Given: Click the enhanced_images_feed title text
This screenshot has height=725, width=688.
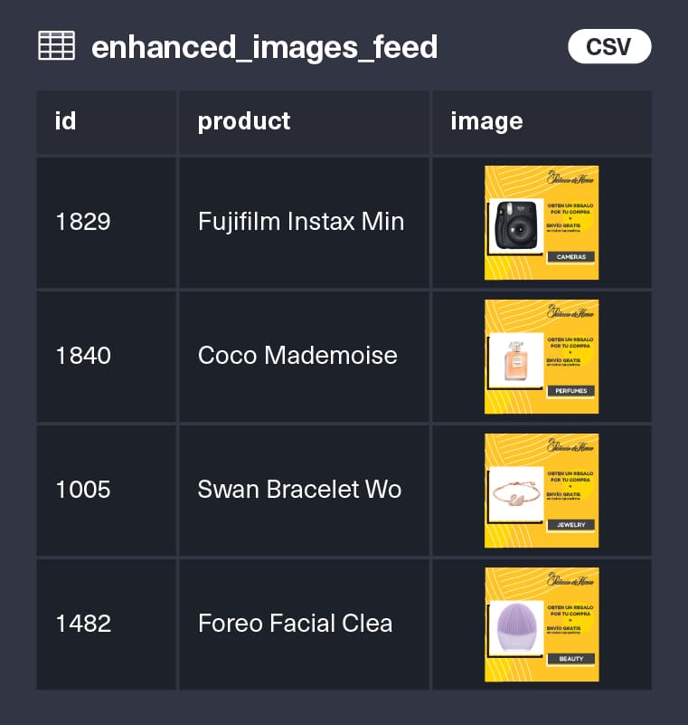Looking at the screenshot, I should click(264, 46).
